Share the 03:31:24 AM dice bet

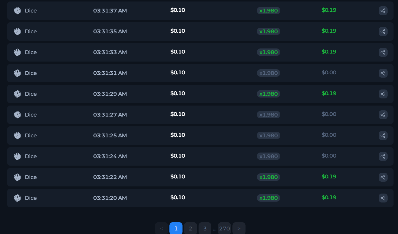(x=383, y=156)
